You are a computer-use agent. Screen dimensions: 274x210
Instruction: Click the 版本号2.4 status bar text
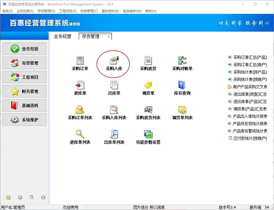click(x=227, y=207)
